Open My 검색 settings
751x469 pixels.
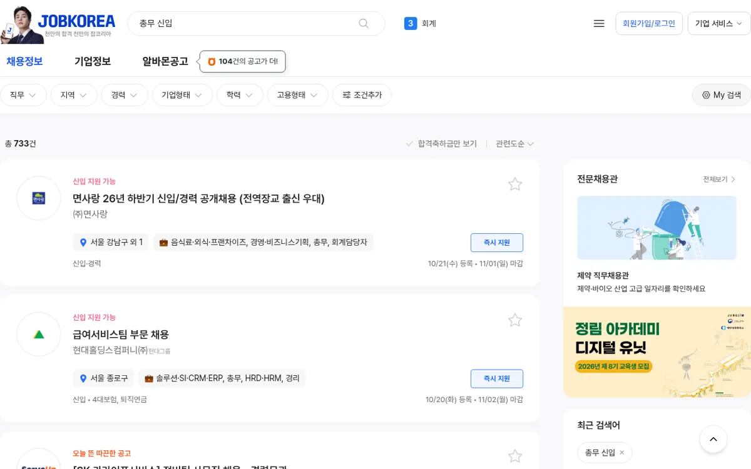[721, 95]
